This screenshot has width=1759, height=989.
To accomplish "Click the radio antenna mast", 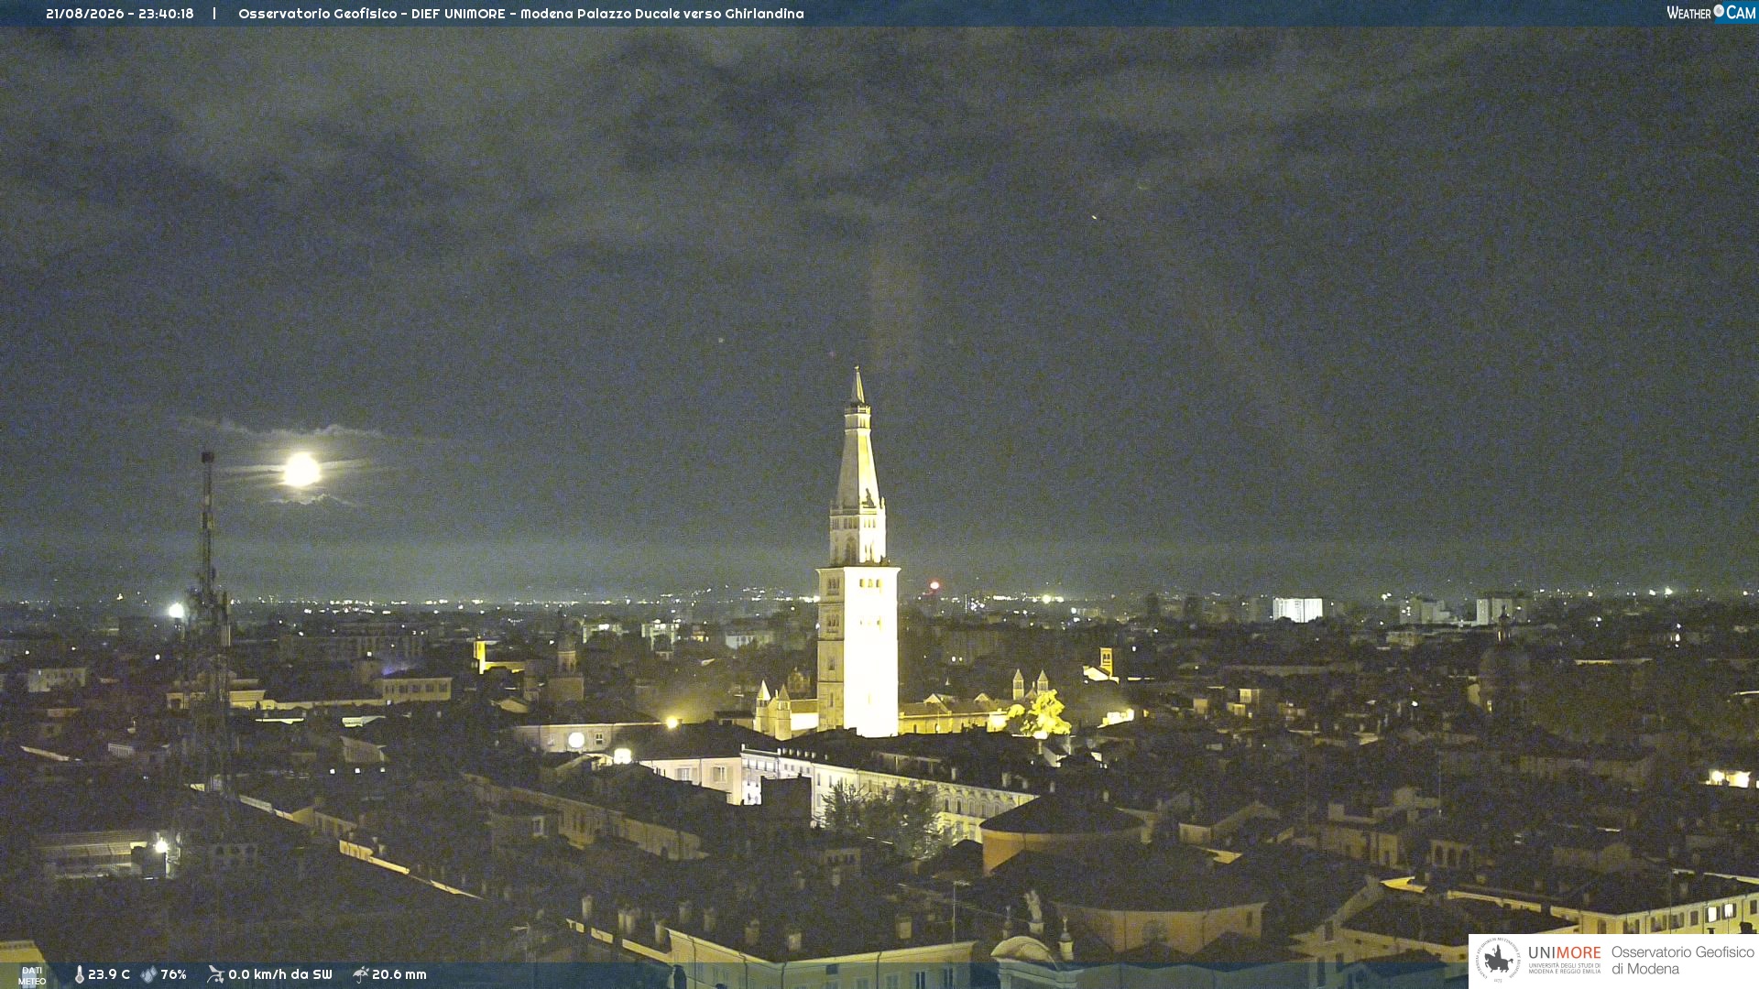I will point(208,623).
